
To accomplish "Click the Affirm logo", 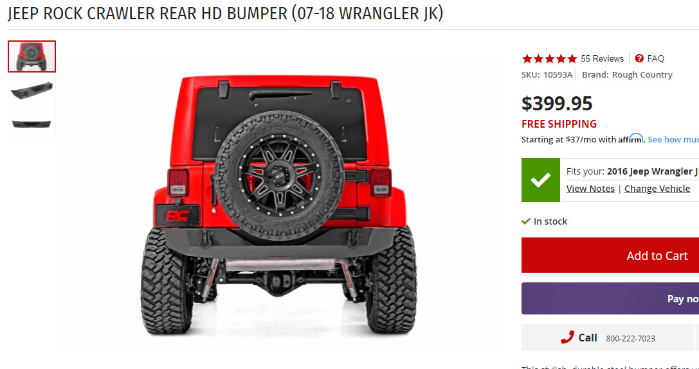I will (631, 139).
